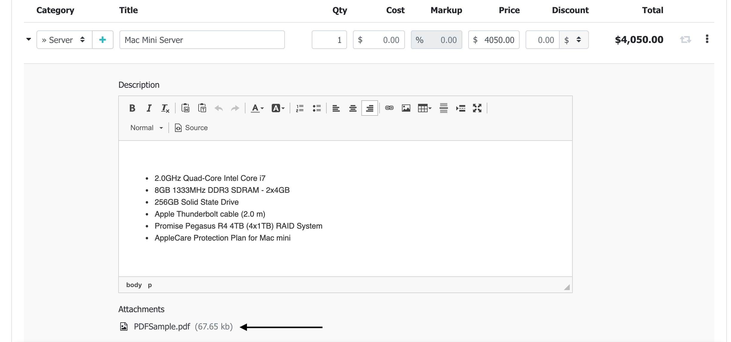Redo edit in description
This screenshot has height=342, width=731.
pyautogui.click(x=235, y=108)
